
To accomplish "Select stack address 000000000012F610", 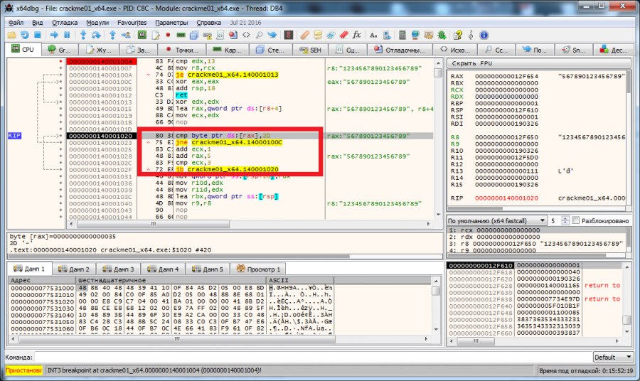I will coord(481,265).
